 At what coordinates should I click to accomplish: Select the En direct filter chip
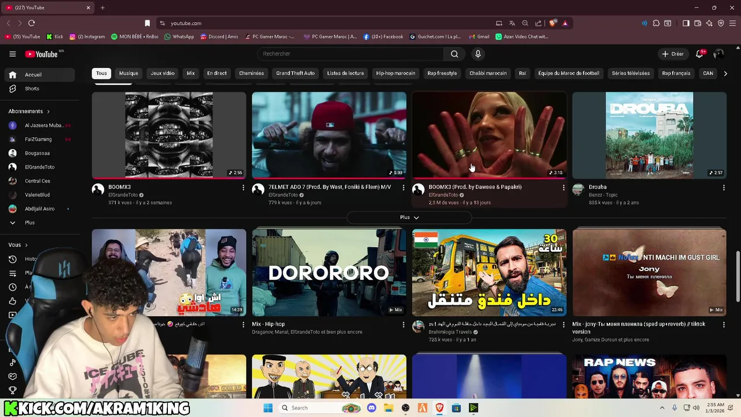point(217,74)
